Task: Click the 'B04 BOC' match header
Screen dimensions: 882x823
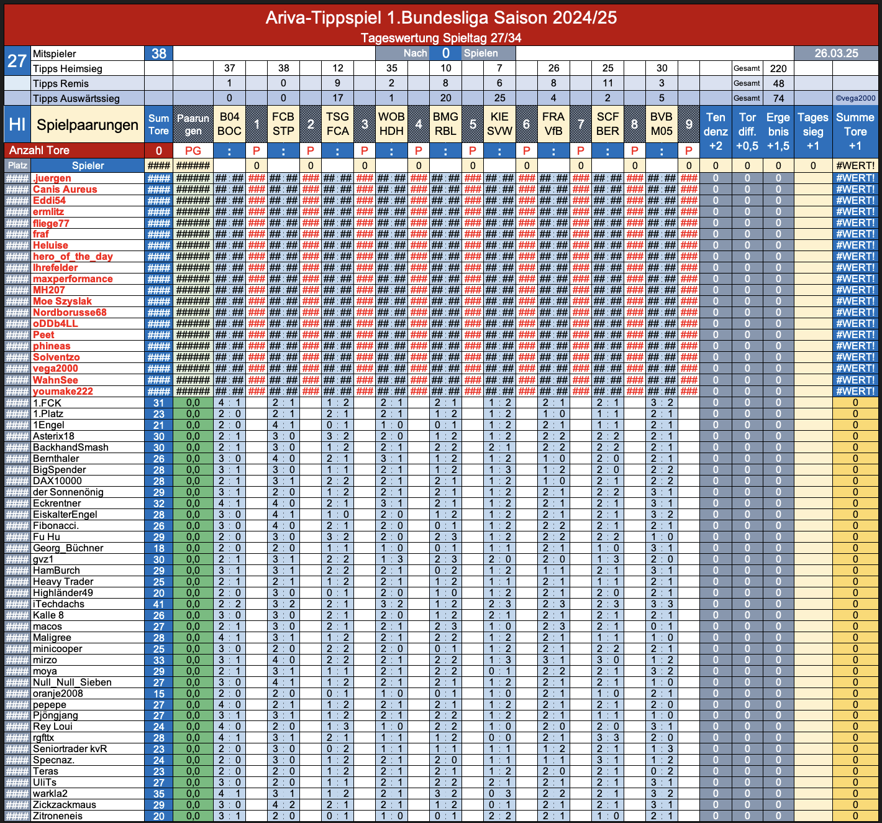Action: [x=229, y=124]
